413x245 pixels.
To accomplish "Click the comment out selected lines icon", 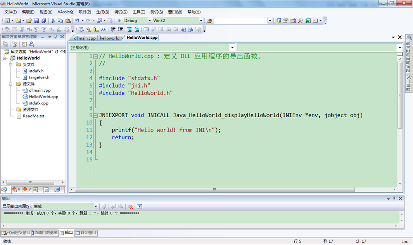I will (129, 29).
